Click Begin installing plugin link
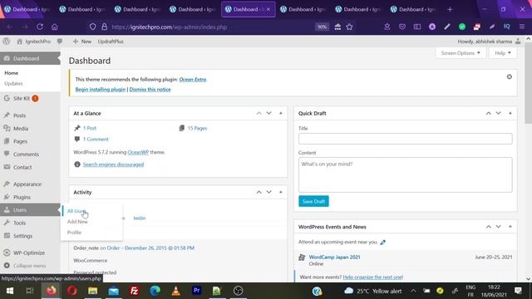Image resolution: width=532 pixels, height=299 pixels. pos(101,90)
